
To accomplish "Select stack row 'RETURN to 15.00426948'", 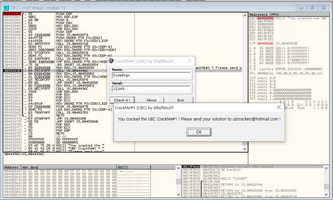I will coord(253,185).
